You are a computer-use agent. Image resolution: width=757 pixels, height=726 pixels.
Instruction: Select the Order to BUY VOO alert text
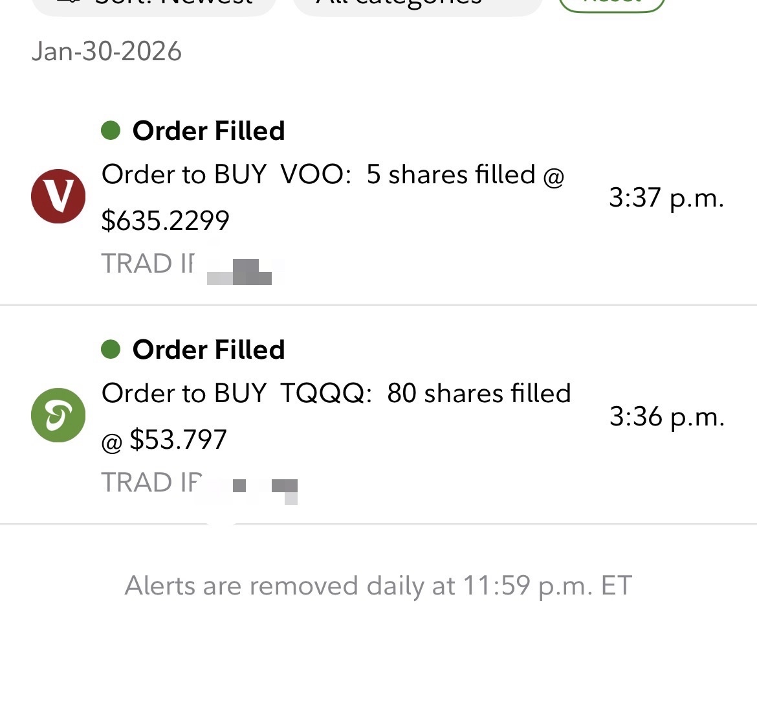(x=333, y=197)
